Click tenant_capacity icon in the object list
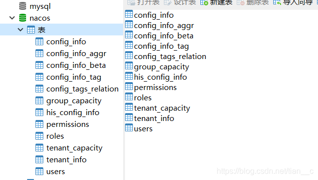This screenshot has height=180, width=318. (129, 107)
